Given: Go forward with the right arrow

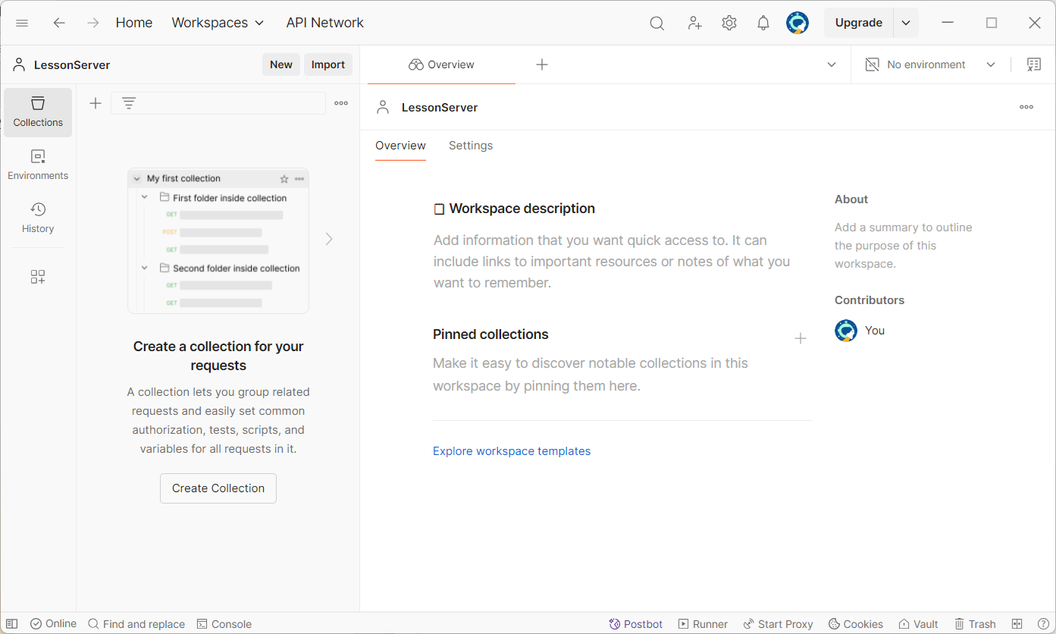Looking at the screenshot, I should click(93, 23).
